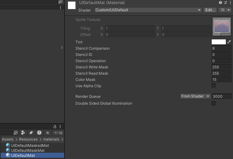Open Favorites star in Project panel
Image resolution: width=233 pixels, height=159 pixels.
click(x=47, y=133)
